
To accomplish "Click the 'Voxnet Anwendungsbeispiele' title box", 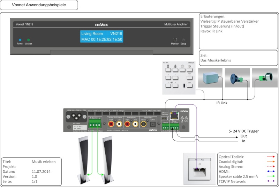I will point(39,5).
